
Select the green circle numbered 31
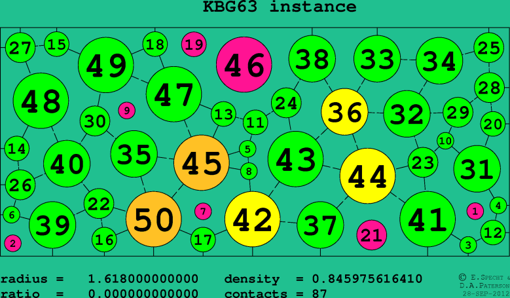[x=477, y=169]
